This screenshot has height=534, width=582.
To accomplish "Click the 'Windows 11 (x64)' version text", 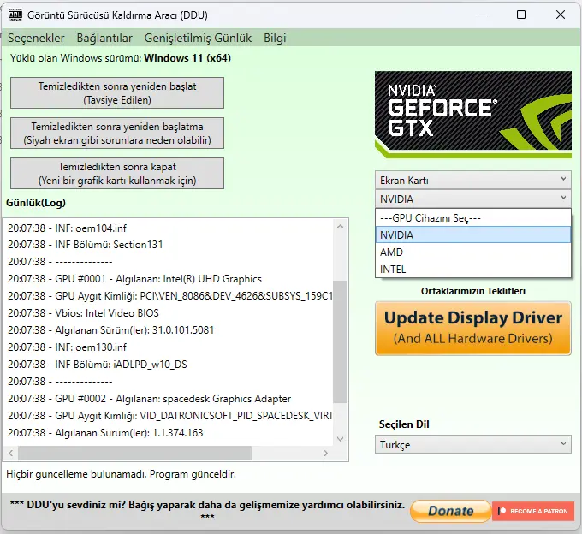I will point(187,58).
